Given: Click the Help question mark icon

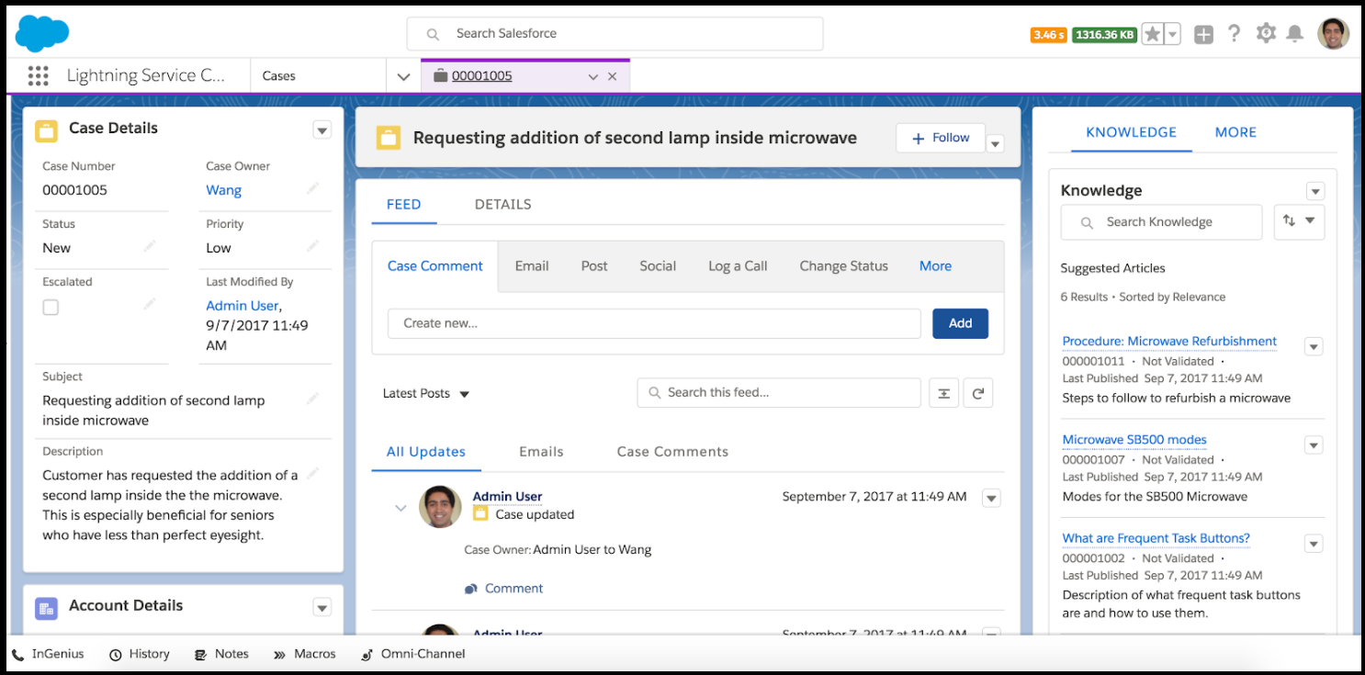Looking at the screenshot, I should [x=1234, y=34].
